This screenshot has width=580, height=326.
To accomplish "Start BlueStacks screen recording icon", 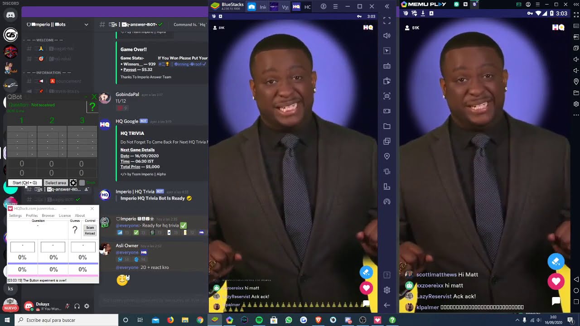I will click(x=387, y=111).
